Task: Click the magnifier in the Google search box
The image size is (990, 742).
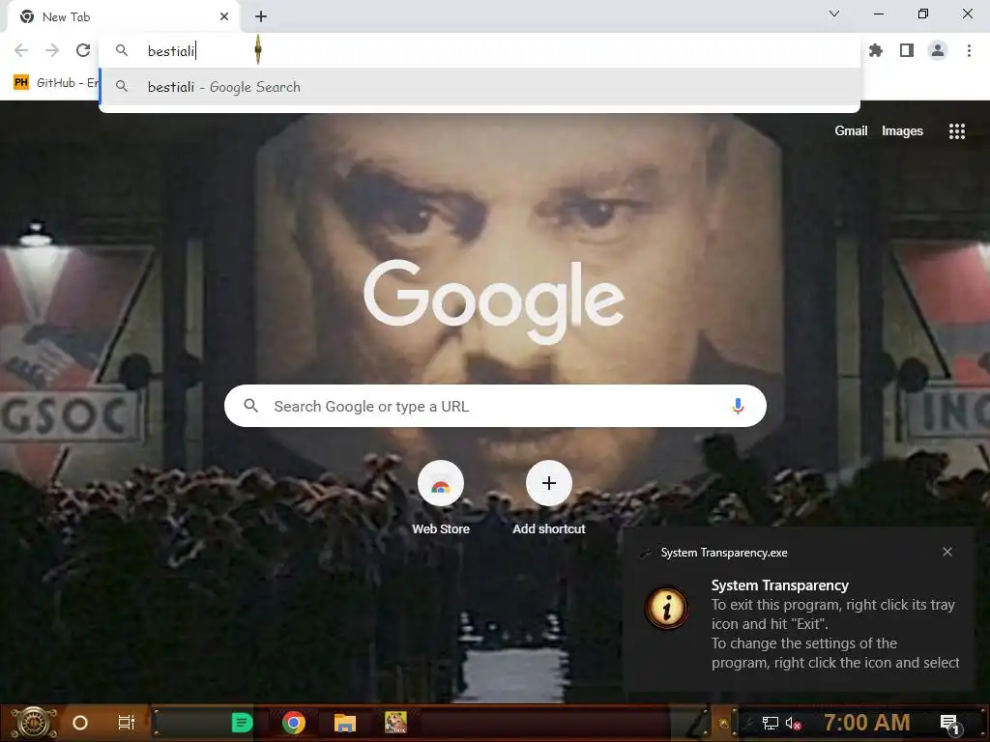Action: pos(250,406)
